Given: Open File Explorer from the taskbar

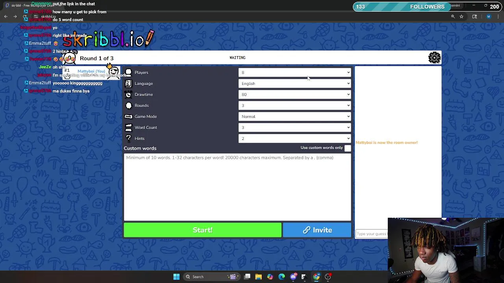Looking at the screenshot, I should [258, 277].
